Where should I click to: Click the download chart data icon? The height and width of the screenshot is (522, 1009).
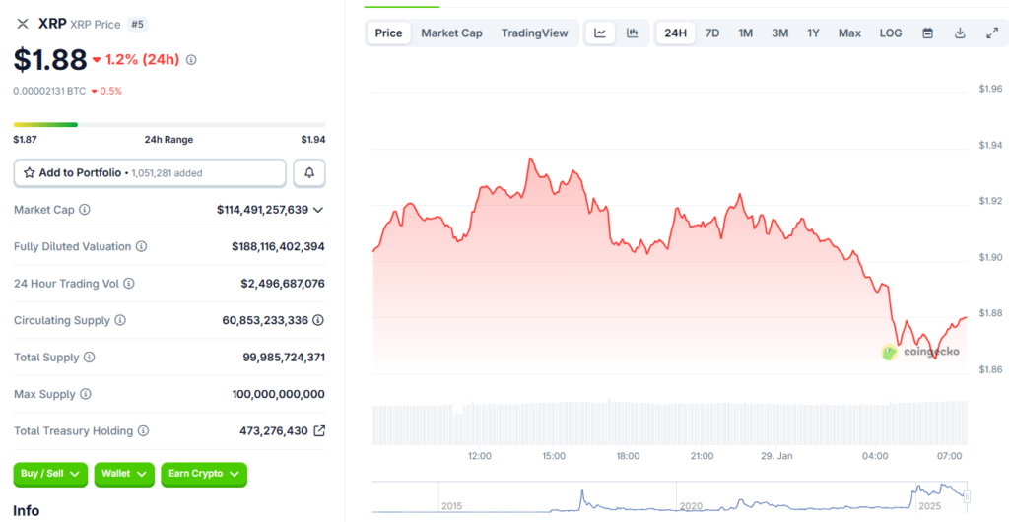[x=960, y=33]
